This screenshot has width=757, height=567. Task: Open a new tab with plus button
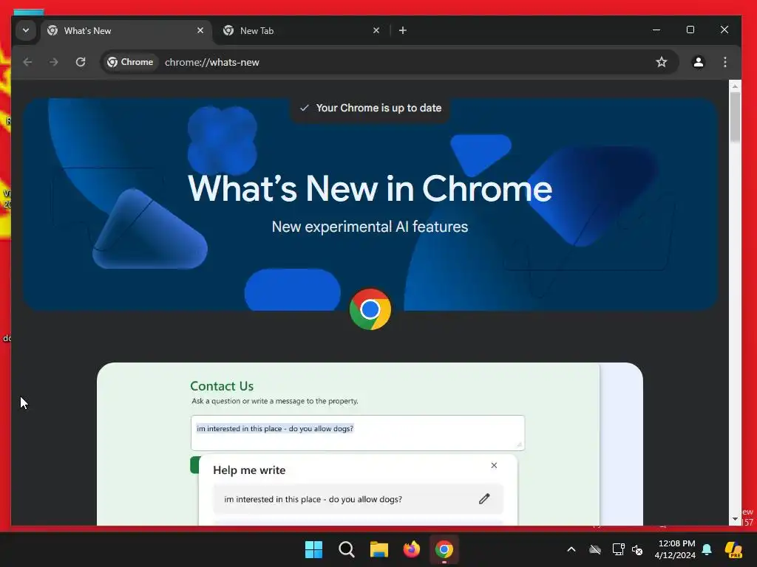[403, 30]
